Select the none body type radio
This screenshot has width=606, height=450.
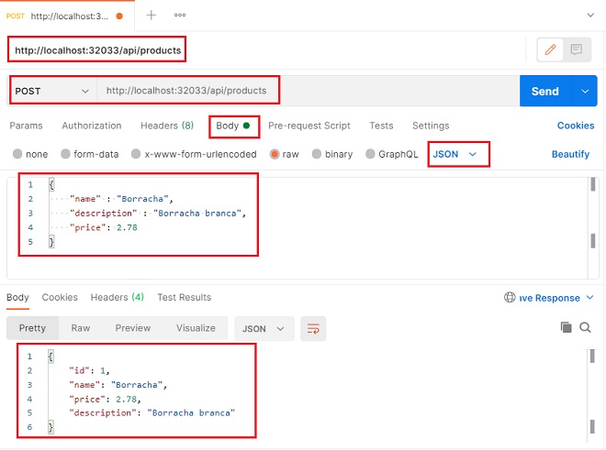click(17, 155)
